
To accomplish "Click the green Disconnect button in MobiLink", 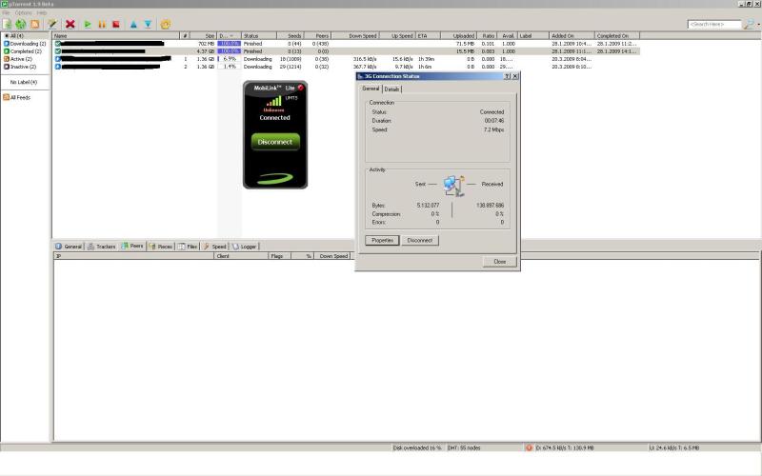I will (x=275, y=142).
